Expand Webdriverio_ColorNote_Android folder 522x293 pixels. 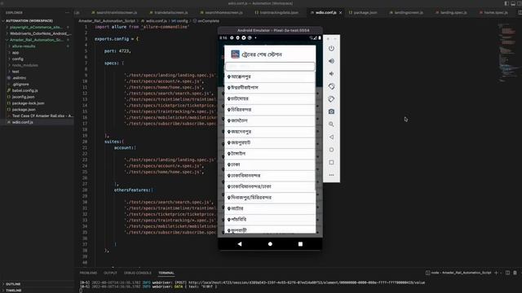pyautogui.click(x=40, y=33)
